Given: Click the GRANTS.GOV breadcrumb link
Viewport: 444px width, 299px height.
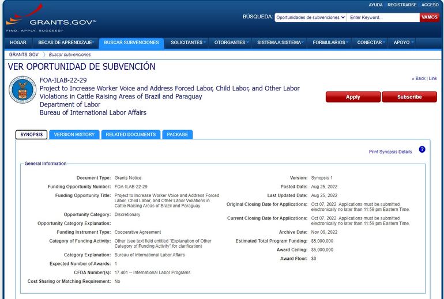Looking at the screenshot, I should click(24, 55).
